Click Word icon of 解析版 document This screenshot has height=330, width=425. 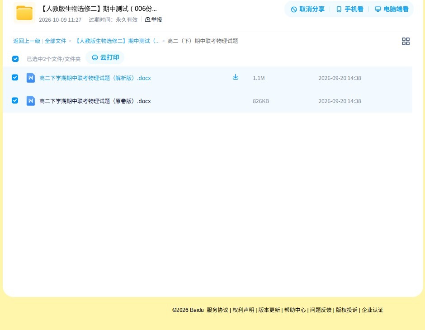coord(31,78)
